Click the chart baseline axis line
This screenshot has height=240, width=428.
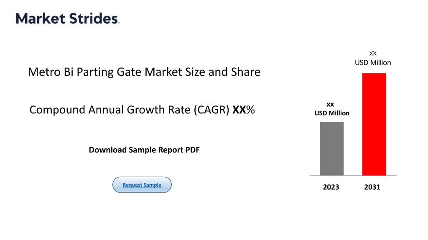click(353, 175)
